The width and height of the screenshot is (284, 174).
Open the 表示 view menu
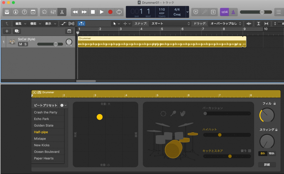(50, 24)
